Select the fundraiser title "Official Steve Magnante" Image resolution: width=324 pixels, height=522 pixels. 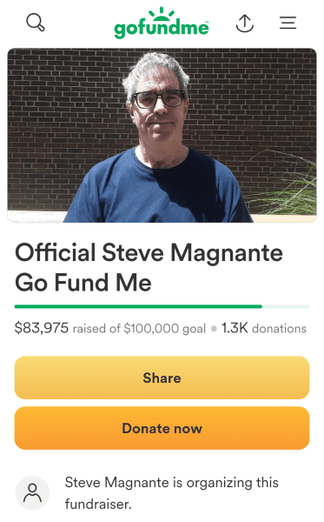click(149, 252)
